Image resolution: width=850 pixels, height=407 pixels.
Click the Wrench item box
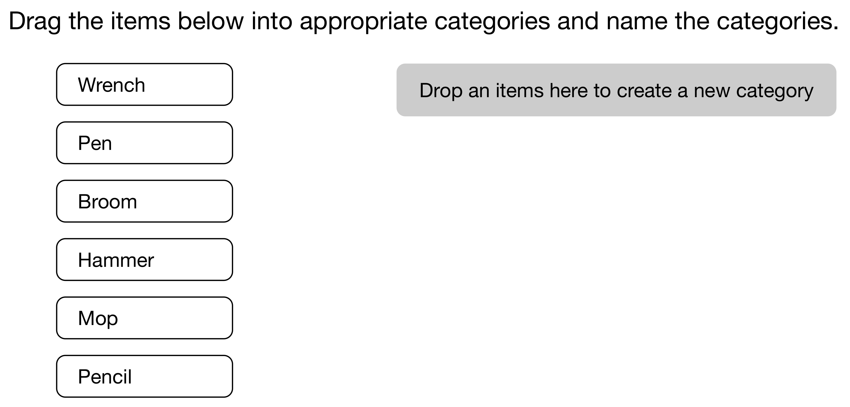145,85
